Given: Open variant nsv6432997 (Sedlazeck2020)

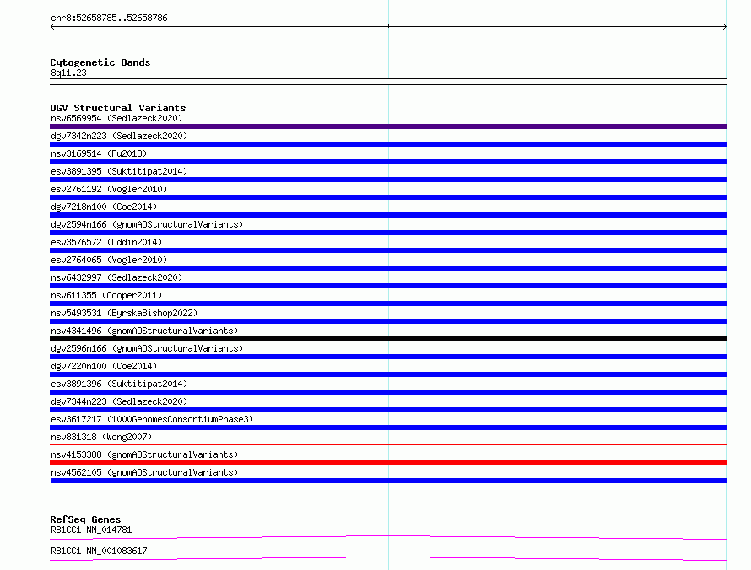Looking at the screenshot, I should click(116, 277).
